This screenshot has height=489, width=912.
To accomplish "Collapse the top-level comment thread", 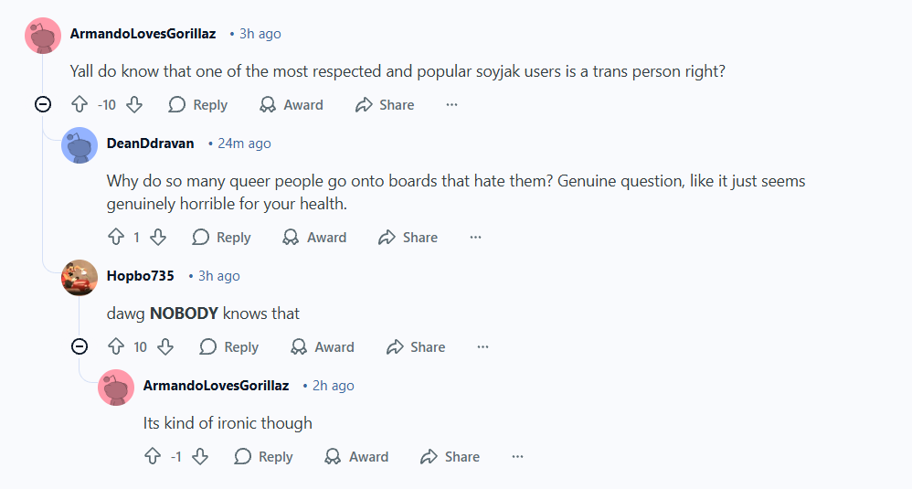I will [x=43, y=105].
